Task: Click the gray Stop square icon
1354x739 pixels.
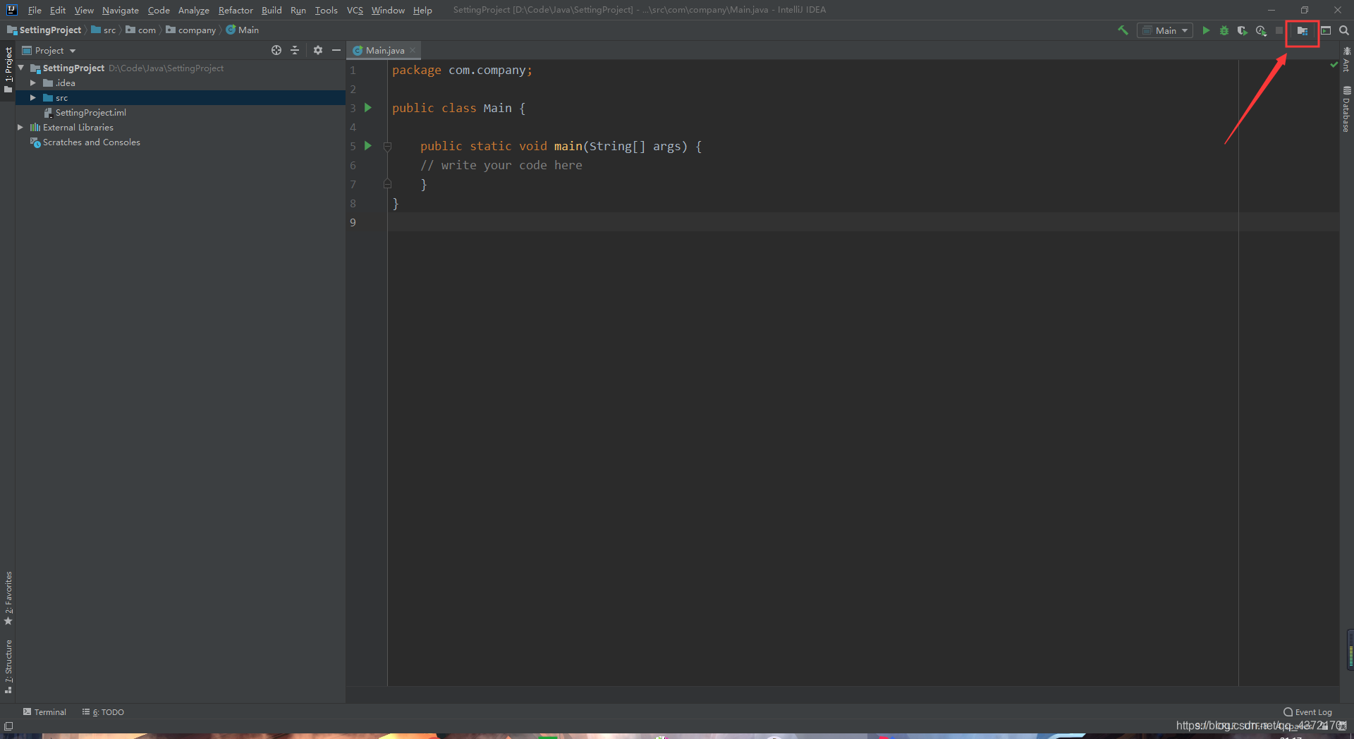Action: (1279, 30)
